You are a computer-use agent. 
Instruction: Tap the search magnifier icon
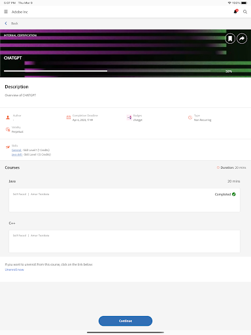click(x=245, y=12)
